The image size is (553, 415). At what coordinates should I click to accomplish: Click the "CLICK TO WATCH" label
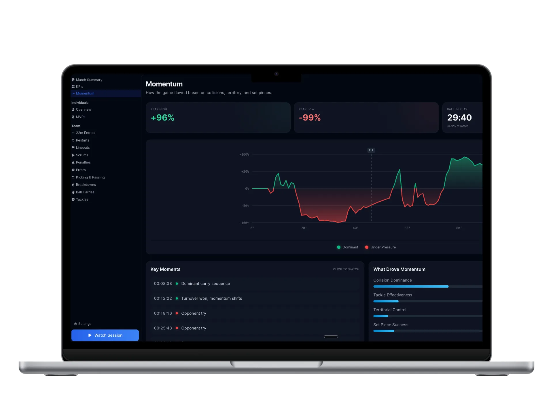pos(346,269)
